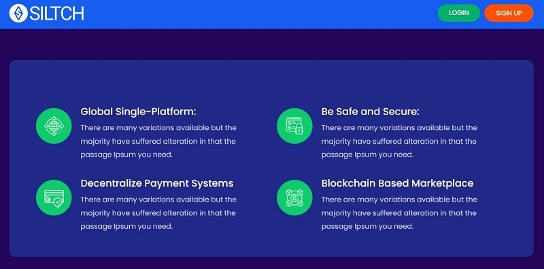Click the Siltch diamond logo icon
This screenshot has width=544, height=269.
[18, 14]
